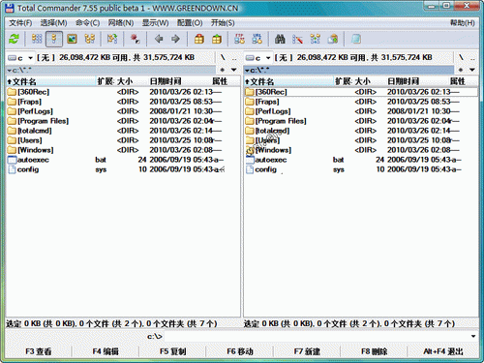Expand left panel directory history arrow

234,70
